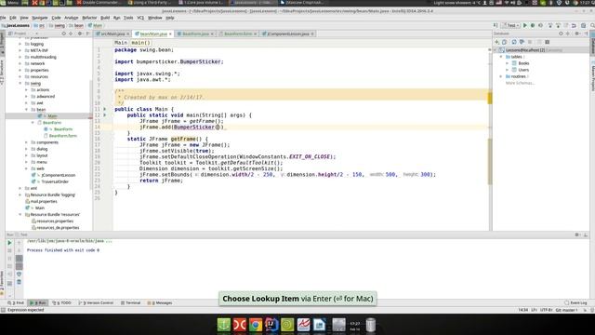595x335 pixels.
Task: Open the trash can in the dock
Action: 371,325
